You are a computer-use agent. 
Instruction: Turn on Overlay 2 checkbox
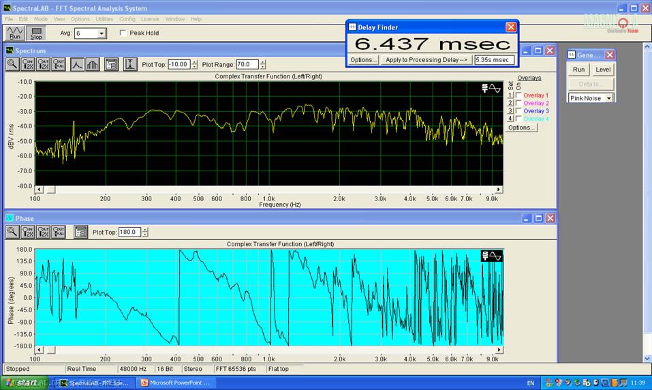coord(518,103)
